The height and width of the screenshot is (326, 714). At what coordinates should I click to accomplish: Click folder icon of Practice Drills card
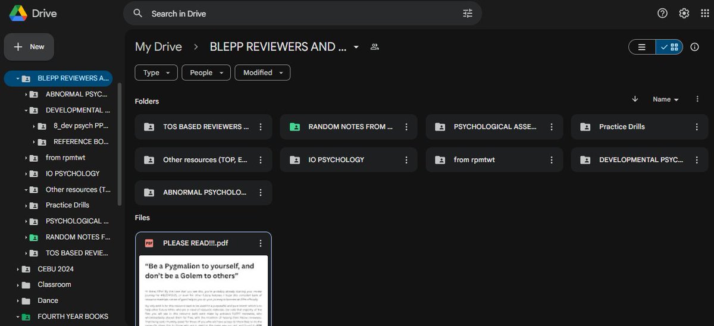pyautogui.click(x=585, y=127)
